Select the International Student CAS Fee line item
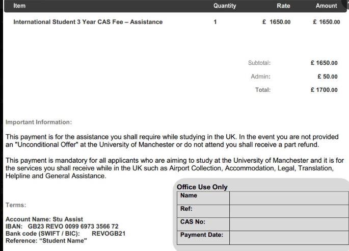 (88, 22)
